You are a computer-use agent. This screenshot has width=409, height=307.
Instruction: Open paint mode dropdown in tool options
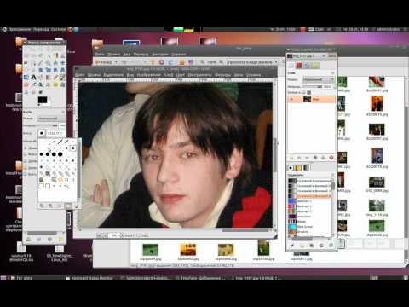[x=51, y=119]
